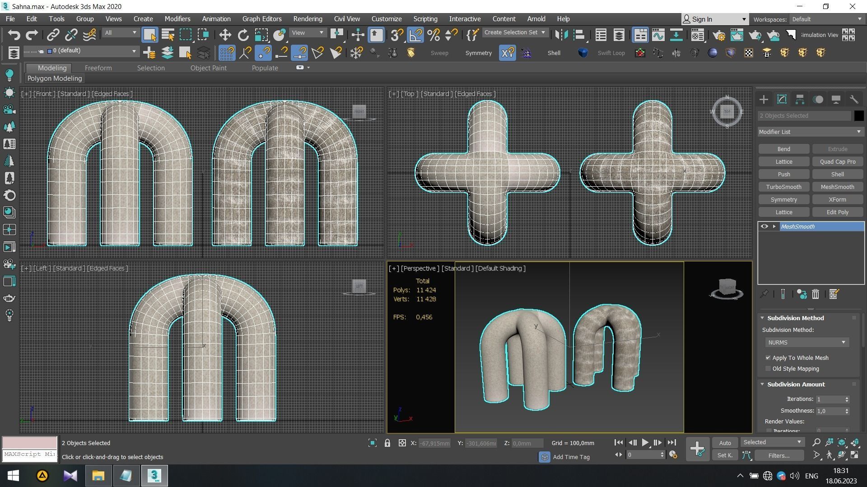Select the Move tool icon
The height and width of the screenshot is (487, 867).
[x=225, y=35]
